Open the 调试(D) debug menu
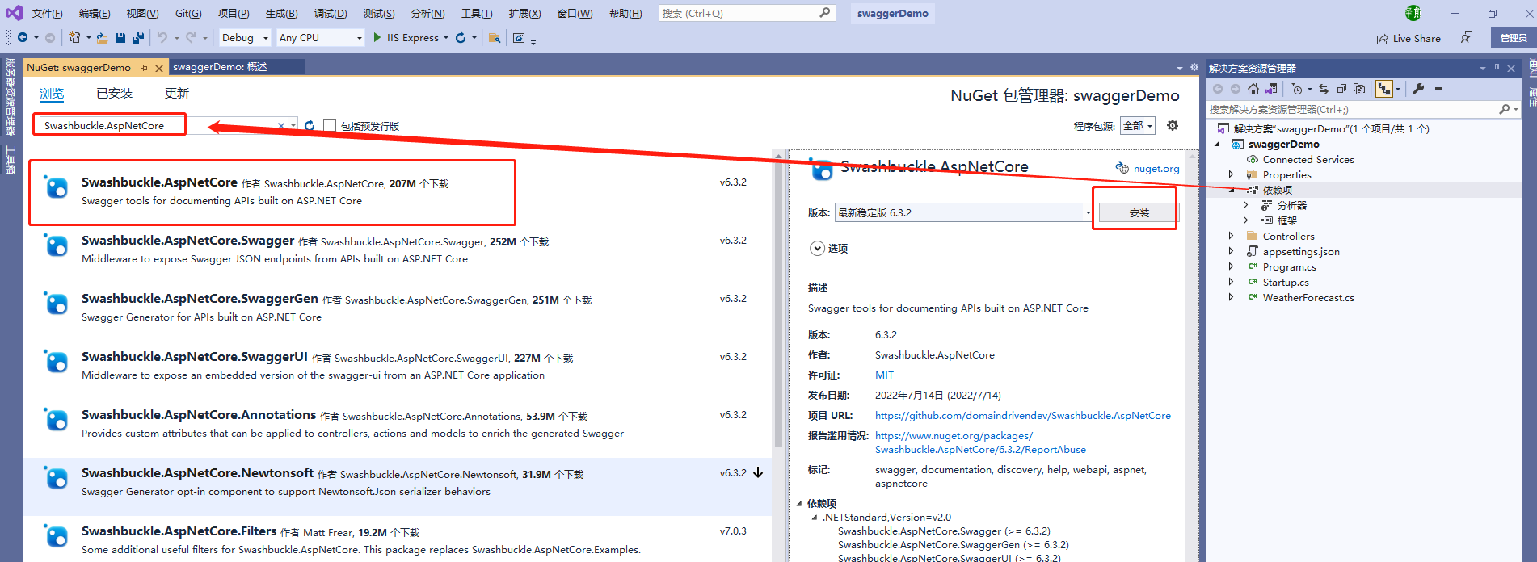1537x562 pixels. (331, 14)
